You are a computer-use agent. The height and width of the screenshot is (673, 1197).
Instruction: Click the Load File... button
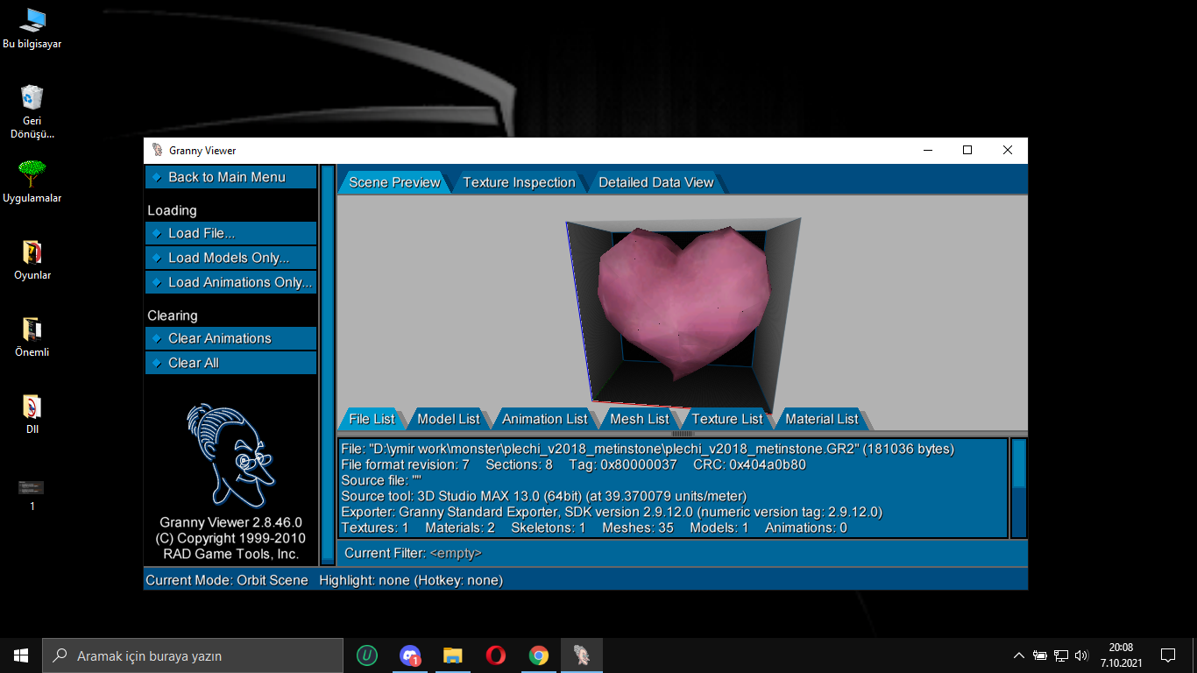click(x=231, y=233)
